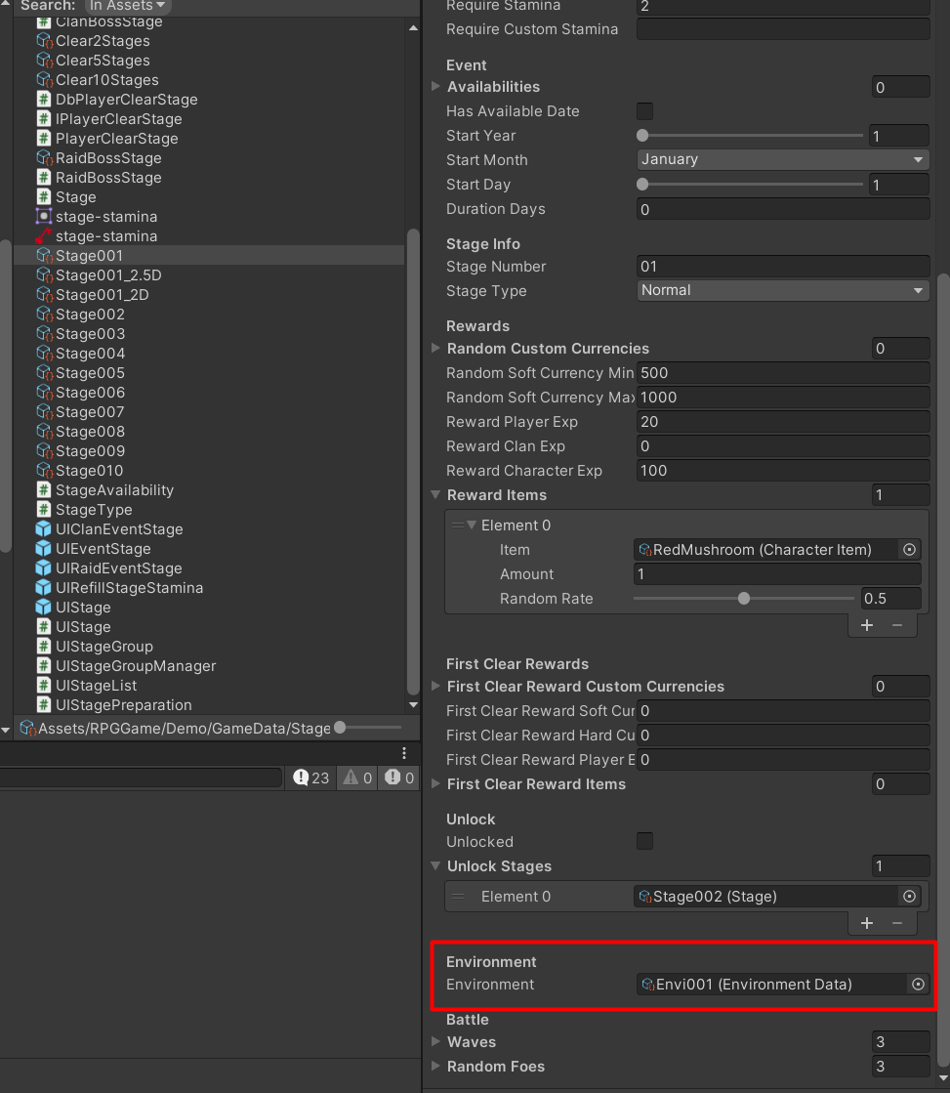Enable the Has Available Date checkbox
The height and width of the screenshot is (1093, 950).
[x=644, y=110]
